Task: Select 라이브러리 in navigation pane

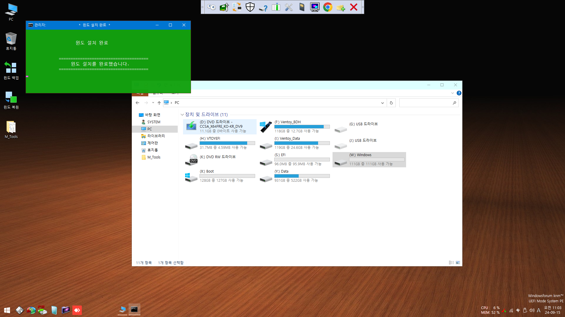Action: pos(156,136)
